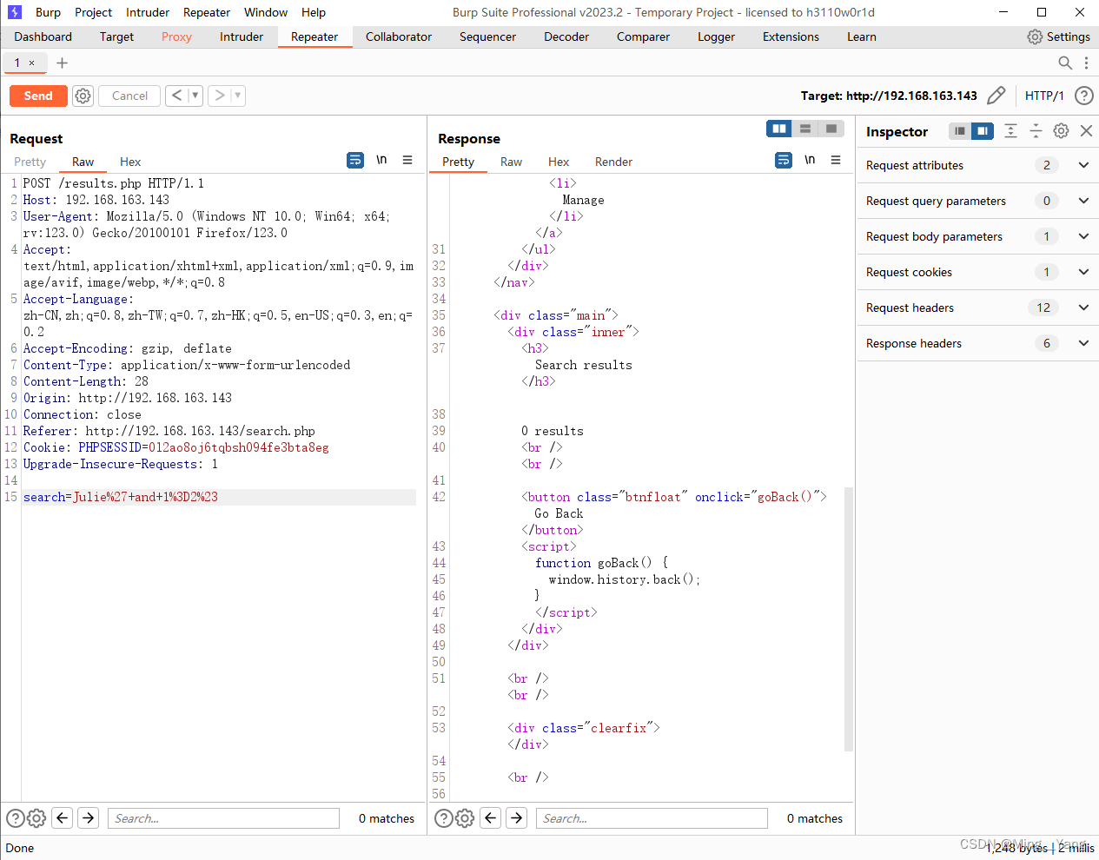
Task: Open response search help icon
Action: 443,818
